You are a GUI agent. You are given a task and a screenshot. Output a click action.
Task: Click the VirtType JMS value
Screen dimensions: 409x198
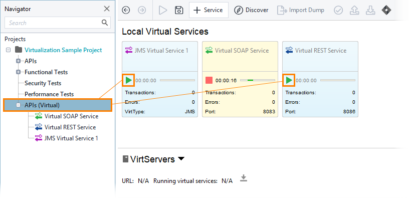[x=189, y=112]
